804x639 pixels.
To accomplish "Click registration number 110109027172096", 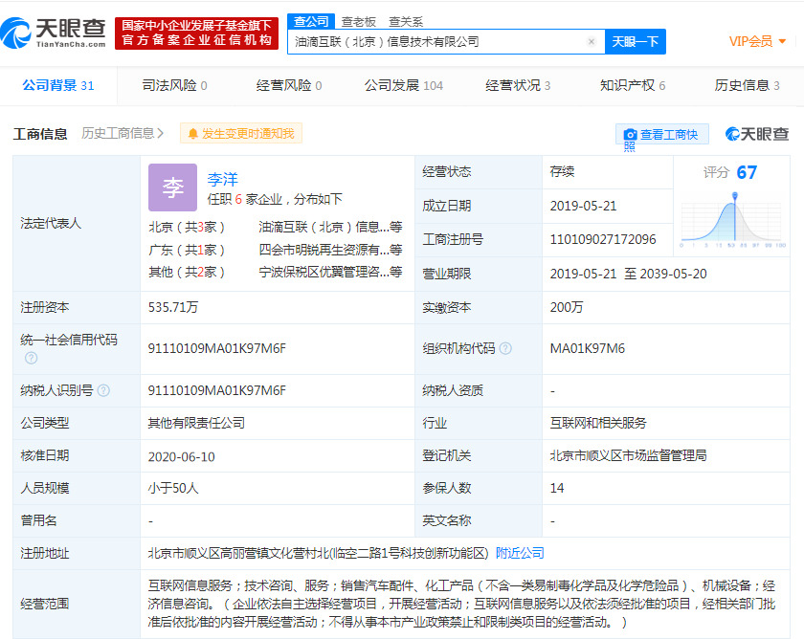I will tap(603, 239).
